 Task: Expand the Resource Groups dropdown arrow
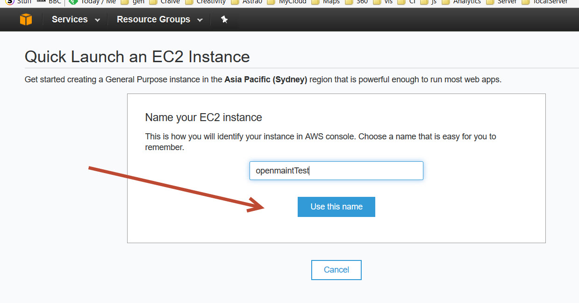click(x=200, y=20)
